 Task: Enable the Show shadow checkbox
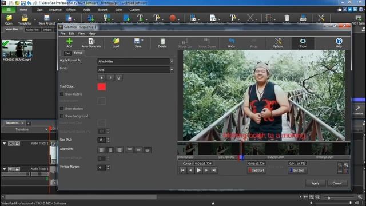[x=62, y=109]
